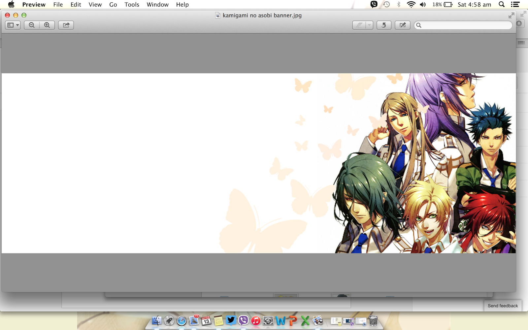
Task: Open the View menu
Action: [x=95, y=4]
